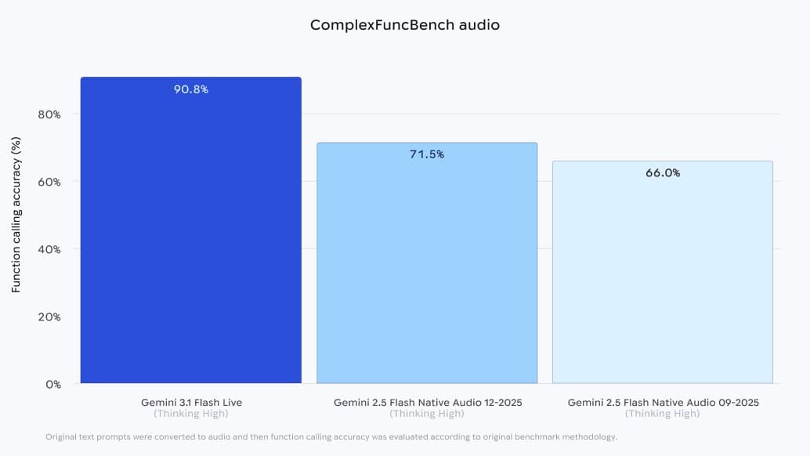
Task: Select the Gemini 2.5 Flash Native Audio 12-2025 label
Action: coord(427,402)
